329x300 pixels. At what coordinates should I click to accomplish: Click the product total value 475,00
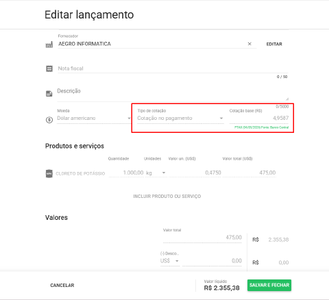click(249, 173)
